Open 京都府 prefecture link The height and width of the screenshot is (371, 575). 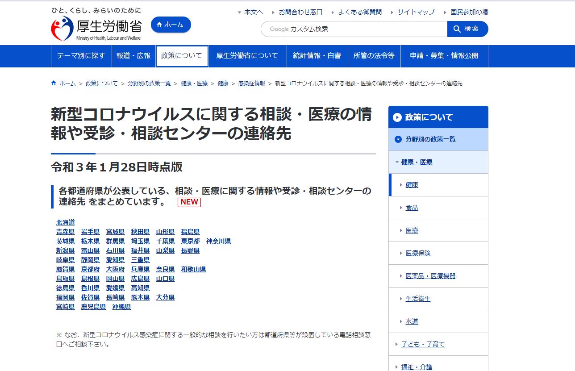coord(91,269)
